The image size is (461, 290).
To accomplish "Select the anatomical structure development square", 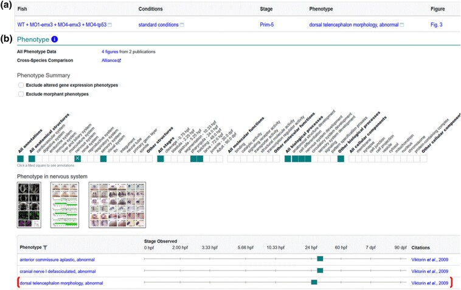I will click(295, 158).
